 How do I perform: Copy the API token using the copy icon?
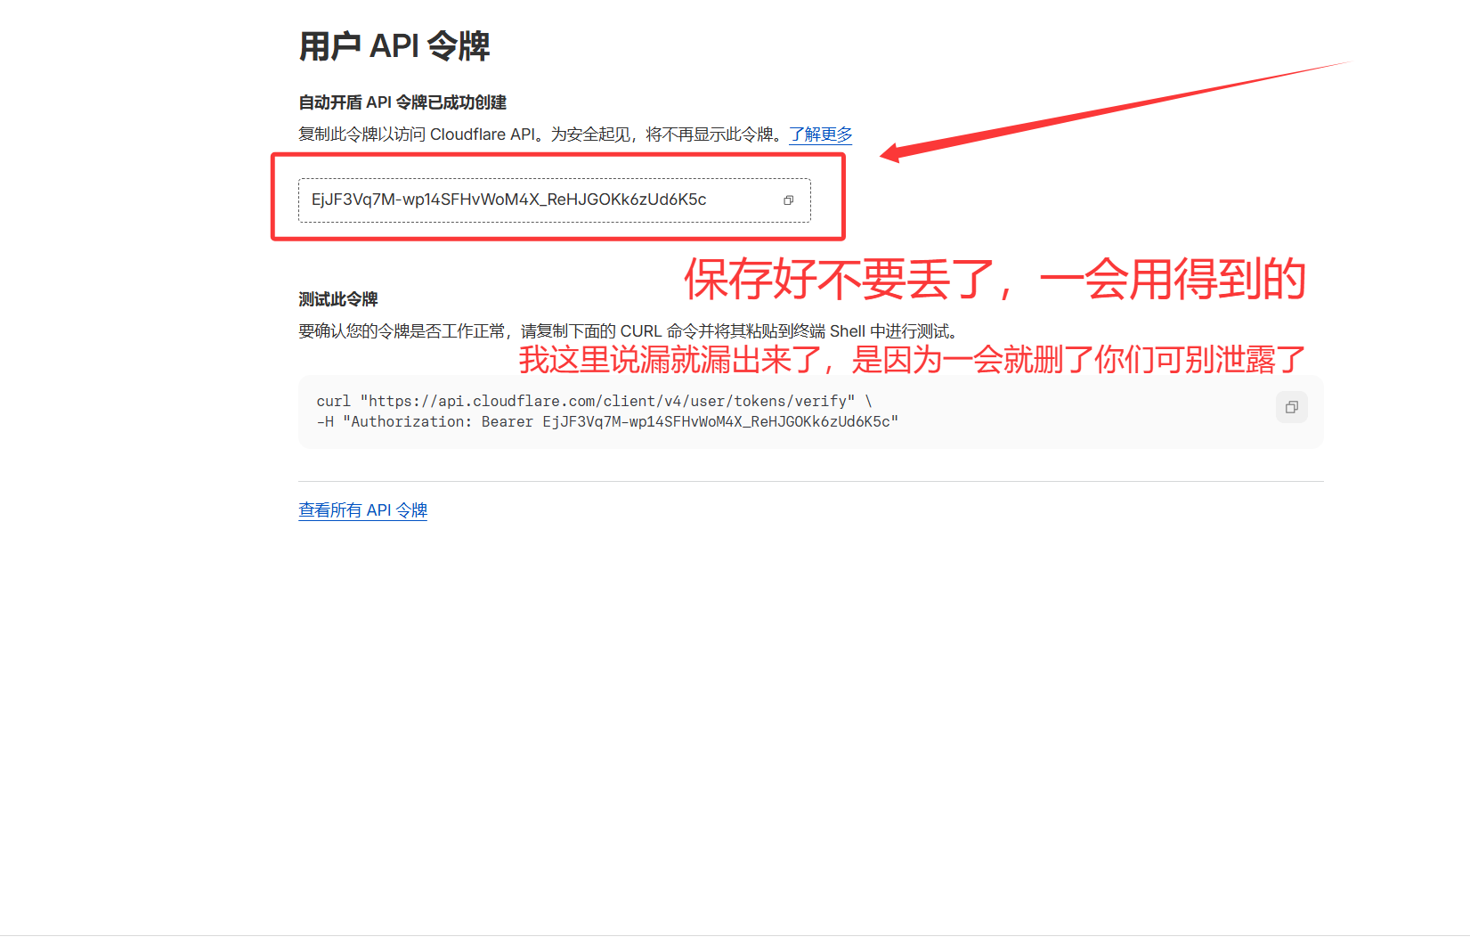tap(788, 200)
